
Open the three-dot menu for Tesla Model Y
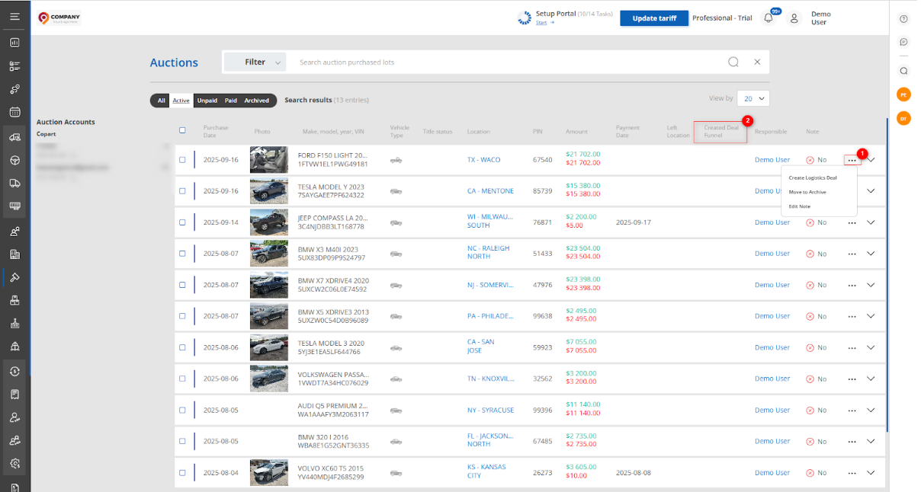852,191
